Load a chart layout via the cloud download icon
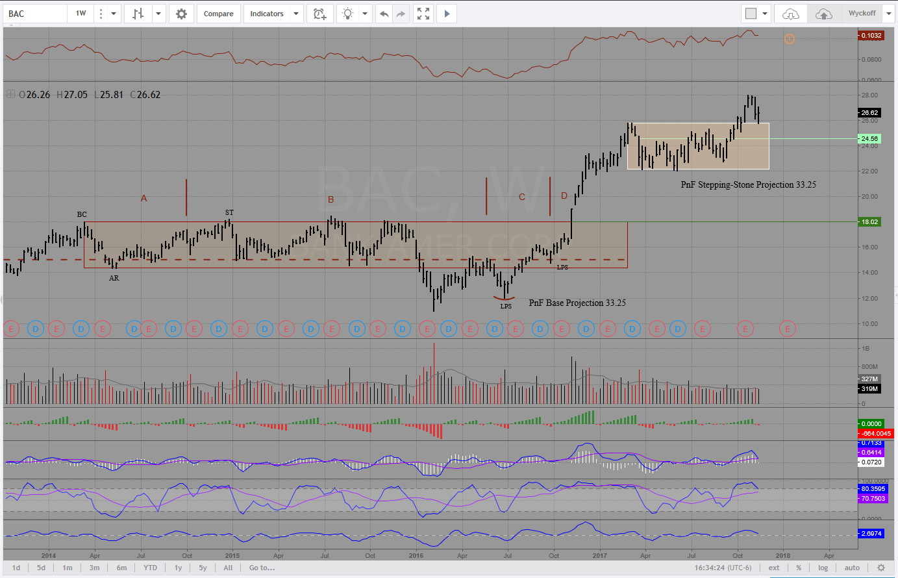 790,14
